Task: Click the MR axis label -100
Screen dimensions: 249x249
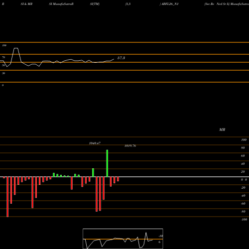Action: click(244, 220)
